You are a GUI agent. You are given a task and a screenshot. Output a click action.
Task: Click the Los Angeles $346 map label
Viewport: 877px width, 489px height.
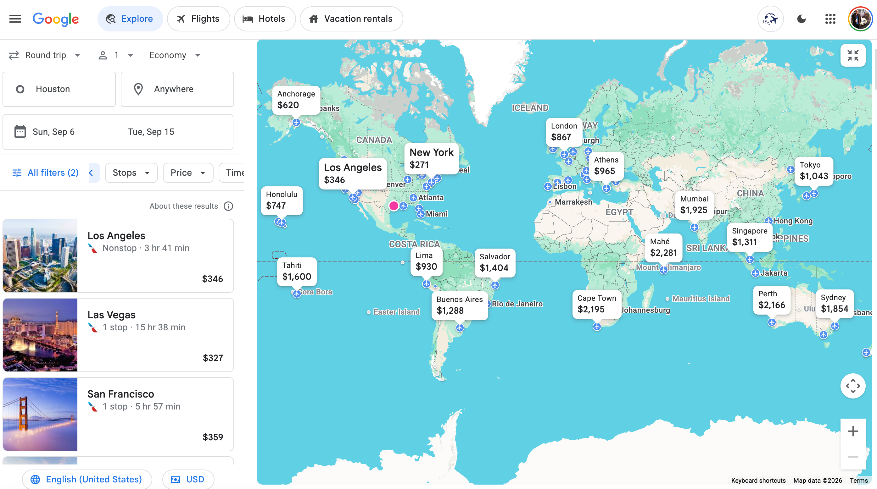point(353,173)
